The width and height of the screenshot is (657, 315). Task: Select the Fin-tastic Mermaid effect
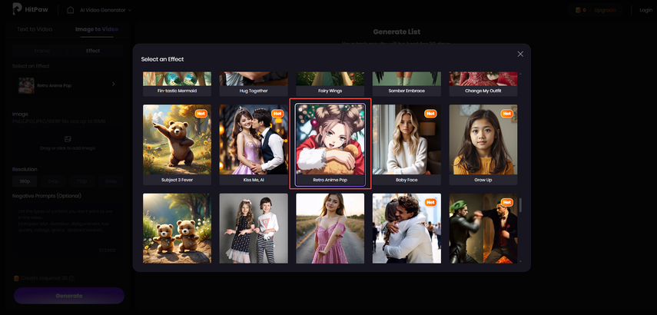pyautogui.click(x=177, y=81)
